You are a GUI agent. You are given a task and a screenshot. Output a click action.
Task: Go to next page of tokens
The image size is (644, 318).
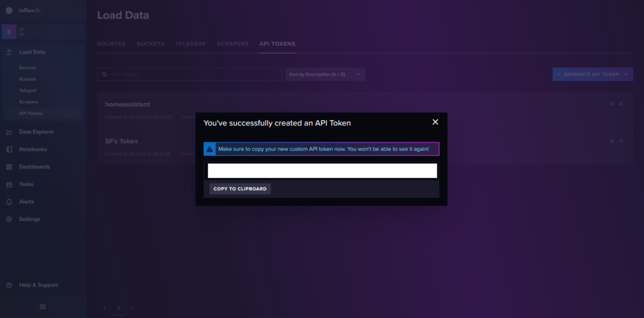[x=132, y=309]
